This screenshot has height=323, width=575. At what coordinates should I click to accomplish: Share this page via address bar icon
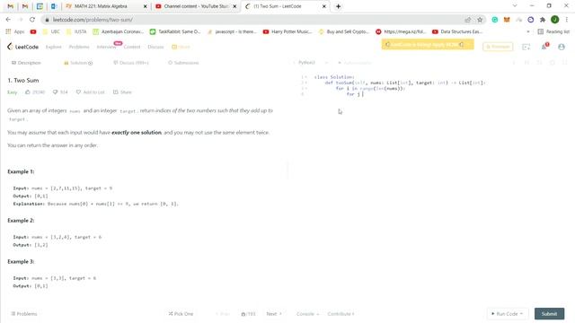pyautogui.click(x=468, y=20)
